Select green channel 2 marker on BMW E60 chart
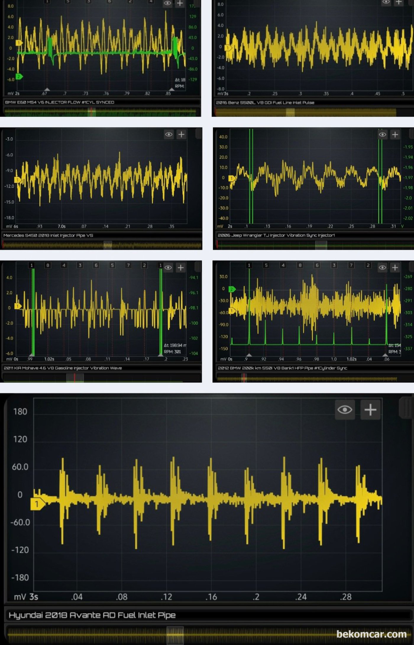Image resolution: width=414 pixels, height=645 pixels. [x=19, y=77]
